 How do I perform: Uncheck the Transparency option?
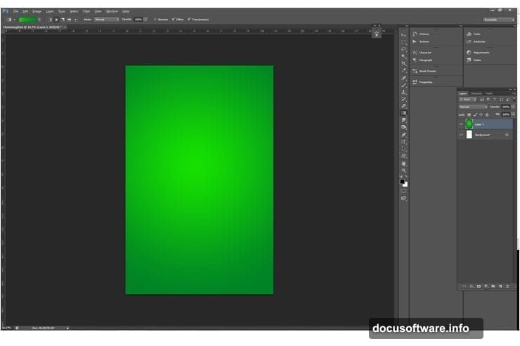pos(189,19)
